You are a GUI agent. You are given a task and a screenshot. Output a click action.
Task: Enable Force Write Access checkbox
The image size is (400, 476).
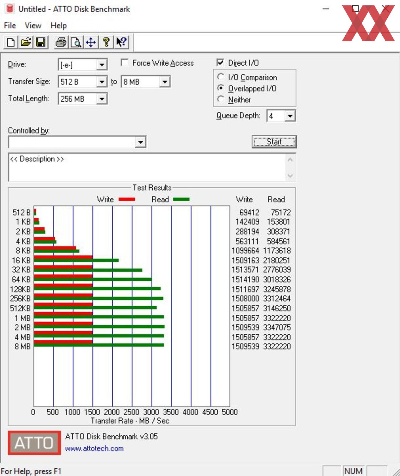coord(125,62)
